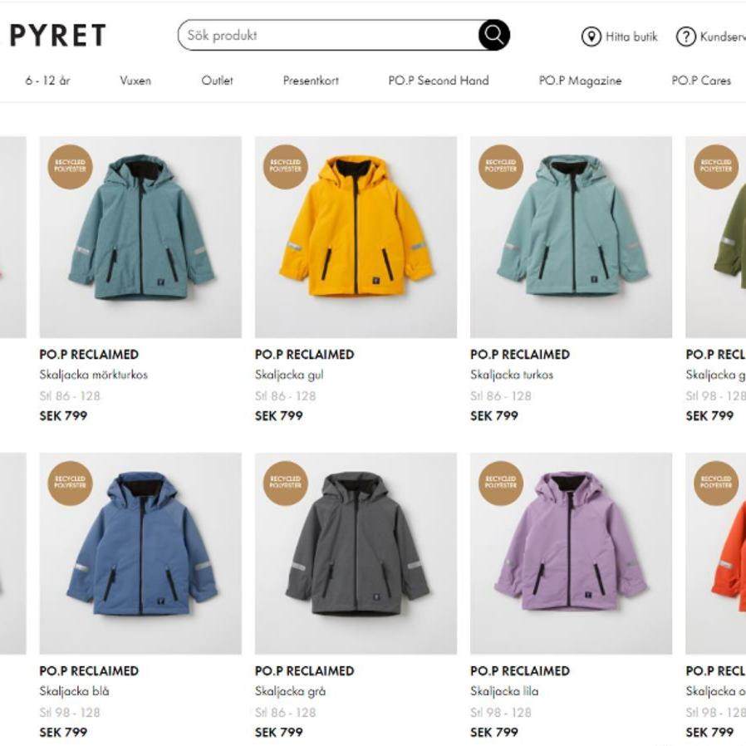746x746 pixels.
Task: Open the Skaljacka lila product title
Action: 504,691
